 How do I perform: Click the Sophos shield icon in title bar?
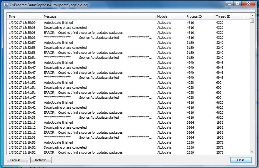pos(6,5)
